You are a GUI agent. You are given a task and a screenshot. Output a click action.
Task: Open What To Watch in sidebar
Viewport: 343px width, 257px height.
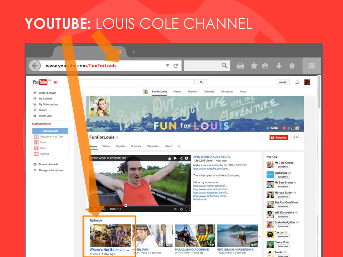pyautogui.click(x=48, y=93)
